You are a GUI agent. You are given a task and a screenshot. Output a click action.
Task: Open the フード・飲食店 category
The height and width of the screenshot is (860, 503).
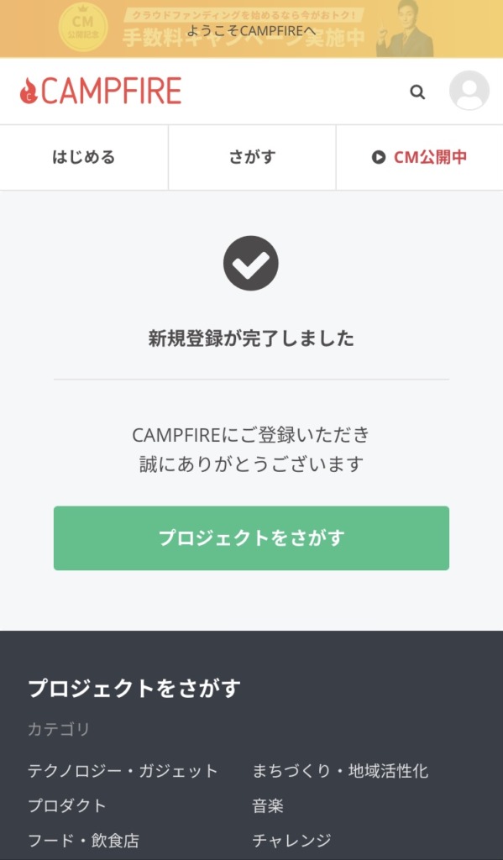(x=83, y=840)
